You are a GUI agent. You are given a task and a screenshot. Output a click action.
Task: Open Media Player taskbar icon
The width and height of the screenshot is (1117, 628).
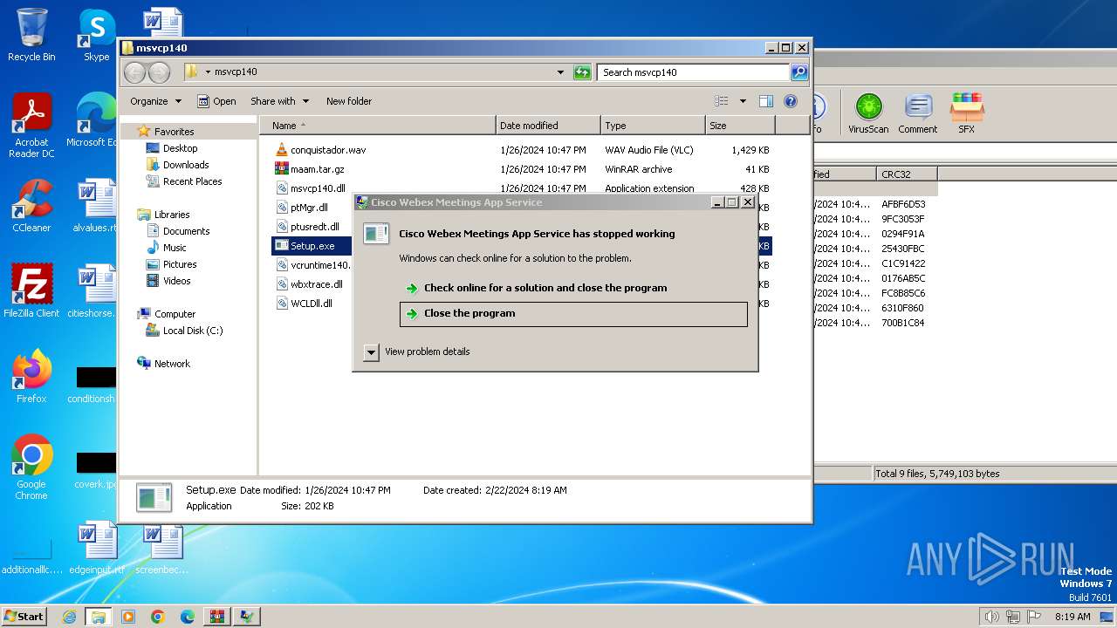coord(128,617)
